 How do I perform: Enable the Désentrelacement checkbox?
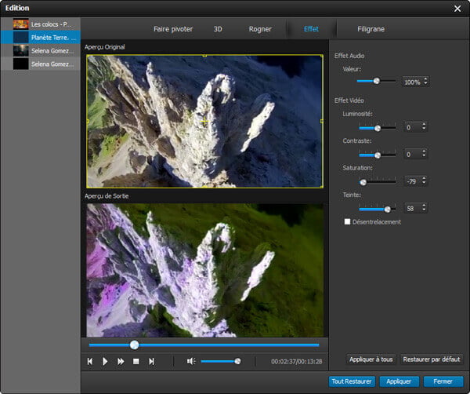(x=348, y=222)
